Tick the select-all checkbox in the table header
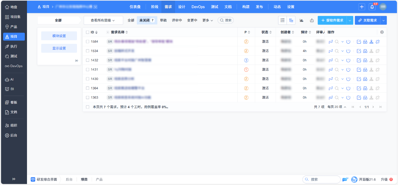This screenshot has height=185, width=398. [87, 32]
